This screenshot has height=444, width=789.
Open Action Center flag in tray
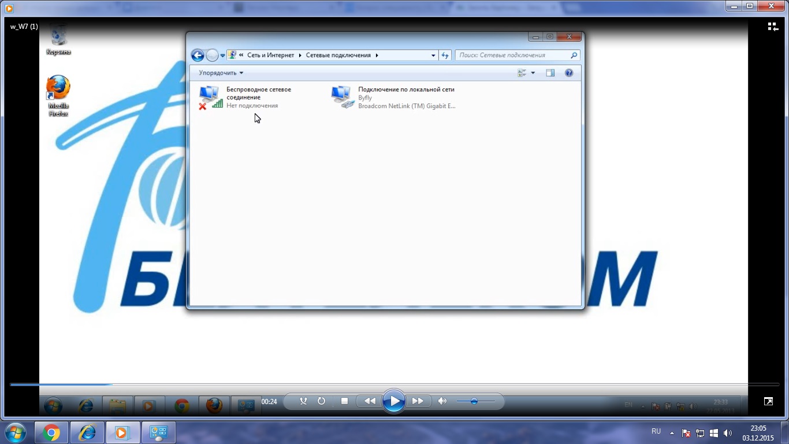pos(686,432)
